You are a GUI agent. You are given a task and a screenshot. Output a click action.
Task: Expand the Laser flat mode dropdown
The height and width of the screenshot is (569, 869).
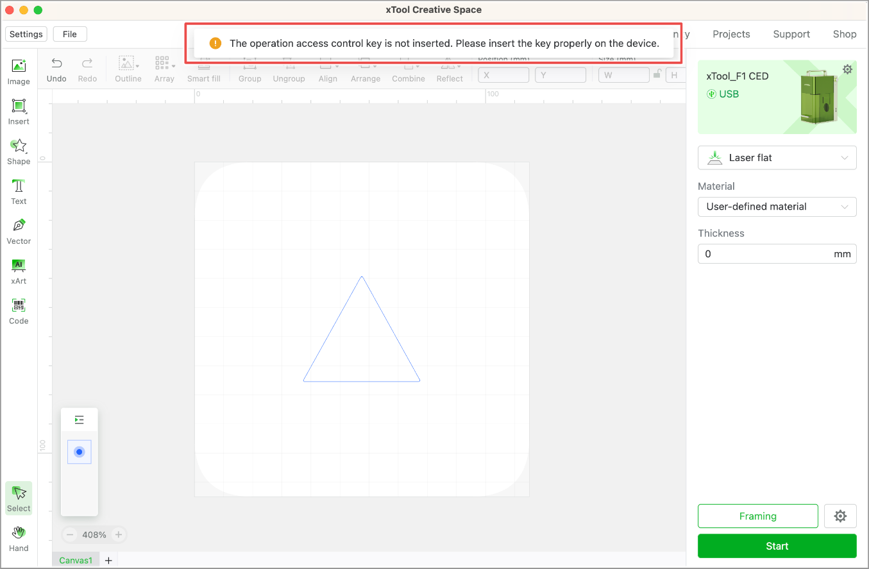(777, 158)
